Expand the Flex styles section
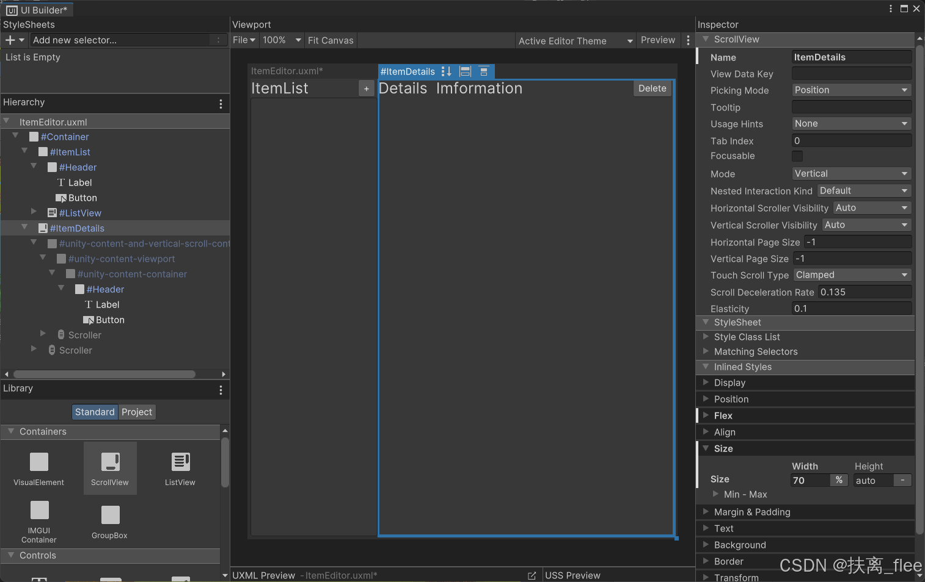The width and height of the screenshot is (925, 582). (x=805, y=415)
